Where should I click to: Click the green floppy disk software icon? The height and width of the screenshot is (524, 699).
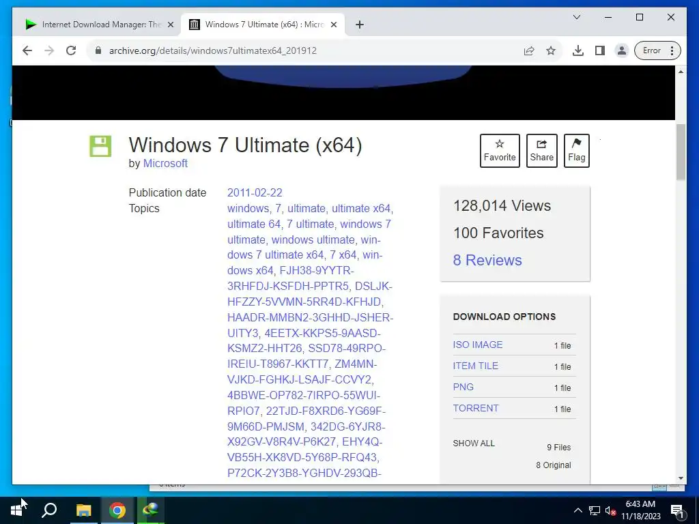click(x=100, y=146)
